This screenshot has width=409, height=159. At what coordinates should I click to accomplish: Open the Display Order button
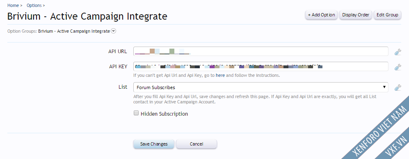click(x=356, y=15)
